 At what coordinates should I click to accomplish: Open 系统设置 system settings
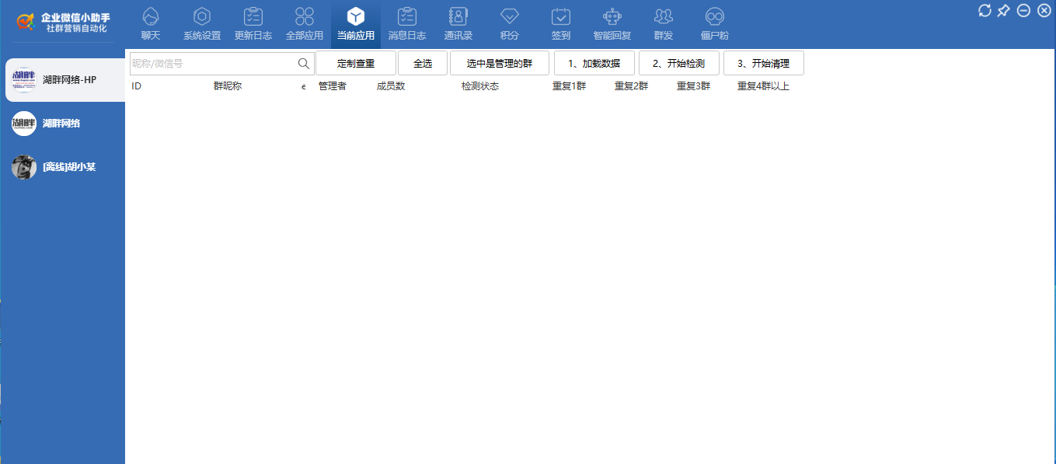click(201, 23)
